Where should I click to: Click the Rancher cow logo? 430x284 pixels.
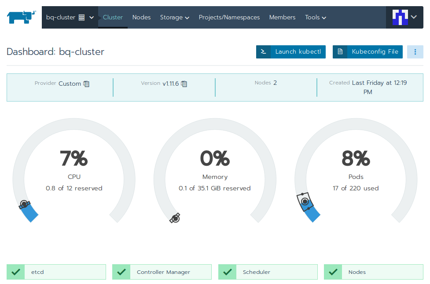tap(21, 18)
